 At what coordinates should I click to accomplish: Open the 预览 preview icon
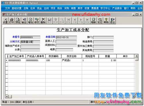[x=18, y=21]
